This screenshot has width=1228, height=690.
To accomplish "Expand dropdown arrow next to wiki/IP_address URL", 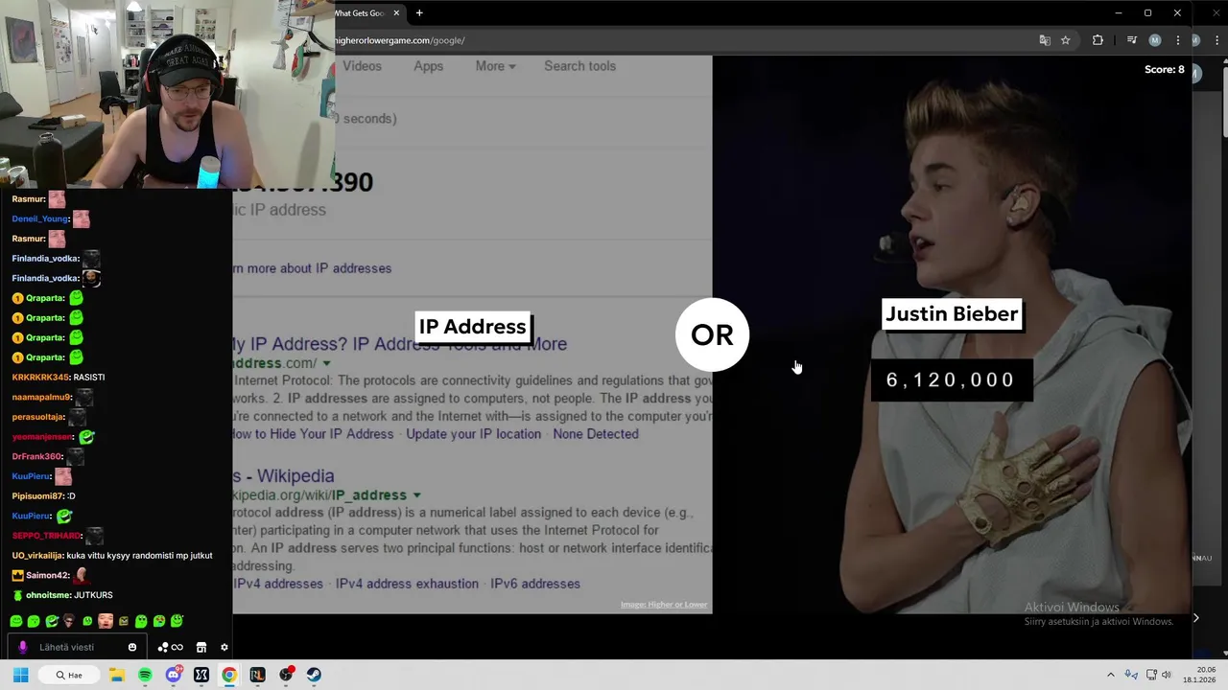I will (416, 495).
